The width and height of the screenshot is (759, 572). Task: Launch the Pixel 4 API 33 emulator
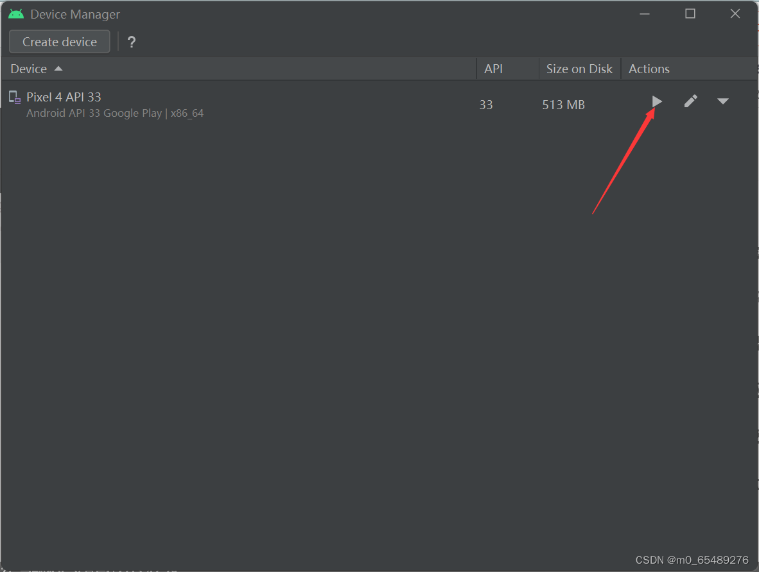tap(656, 101)
